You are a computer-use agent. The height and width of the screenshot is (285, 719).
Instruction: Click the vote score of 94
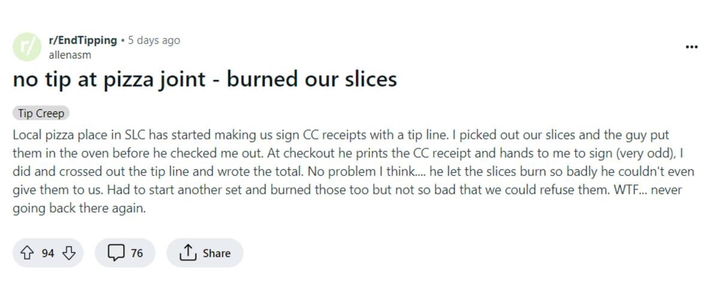click(48, 253)
